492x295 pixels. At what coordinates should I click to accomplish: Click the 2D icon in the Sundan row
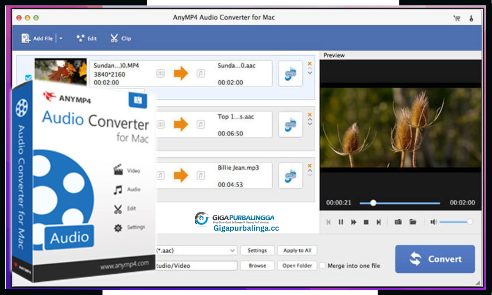[x=161, y=74]
